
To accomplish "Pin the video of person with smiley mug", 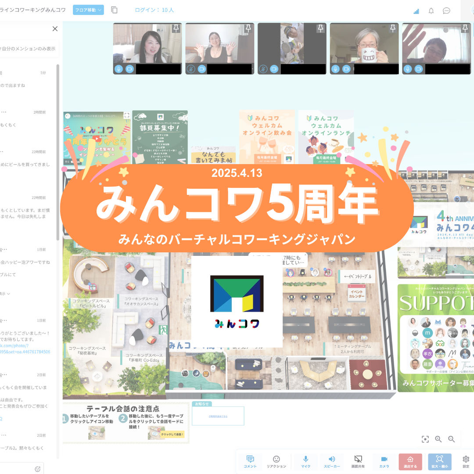I will pyautogui.click(x=393, y=29).
